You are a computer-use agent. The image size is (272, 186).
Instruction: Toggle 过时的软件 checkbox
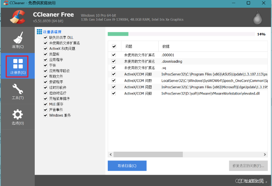click(45, 88)
